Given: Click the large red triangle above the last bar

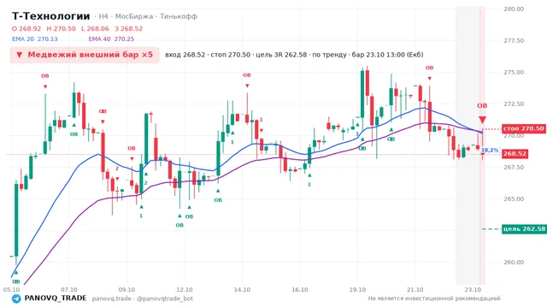Looking at the screenshot, I should (x=482, y=120).
